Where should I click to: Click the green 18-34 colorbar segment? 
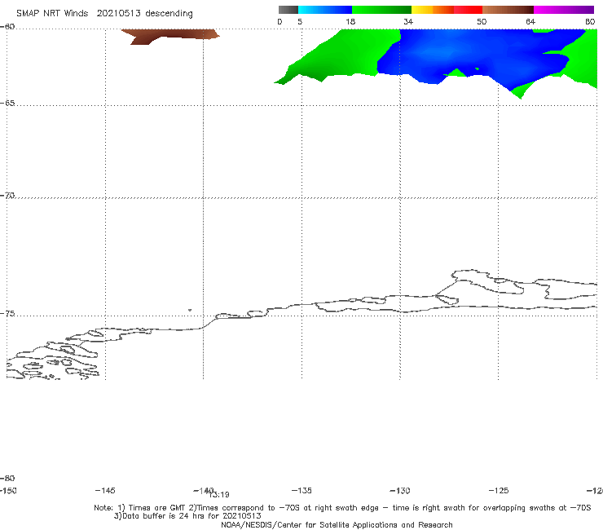(x=381, y=10)
